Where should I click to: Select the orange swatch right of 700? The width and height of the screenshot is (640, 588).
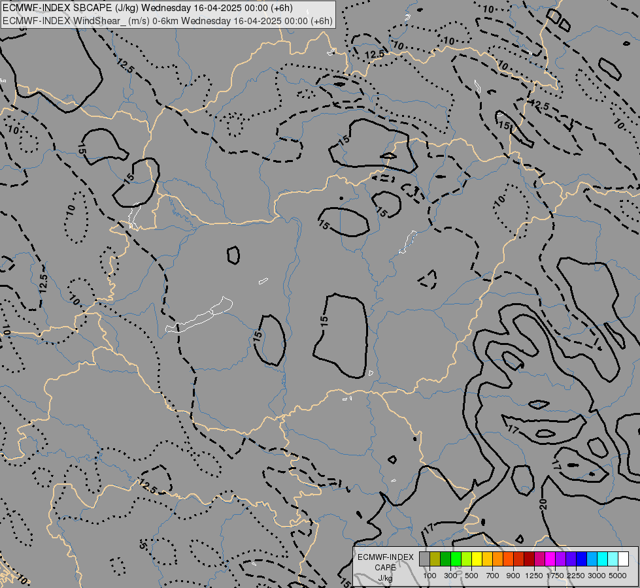(497, 559)
